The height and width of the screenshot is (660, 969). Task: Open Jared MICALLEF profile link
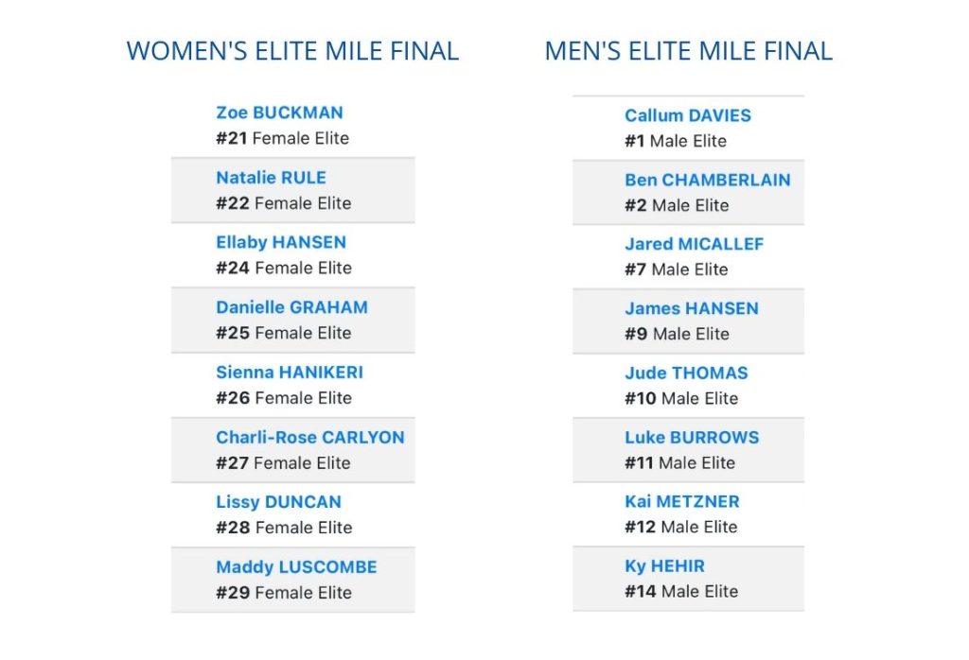click(694, 244)
